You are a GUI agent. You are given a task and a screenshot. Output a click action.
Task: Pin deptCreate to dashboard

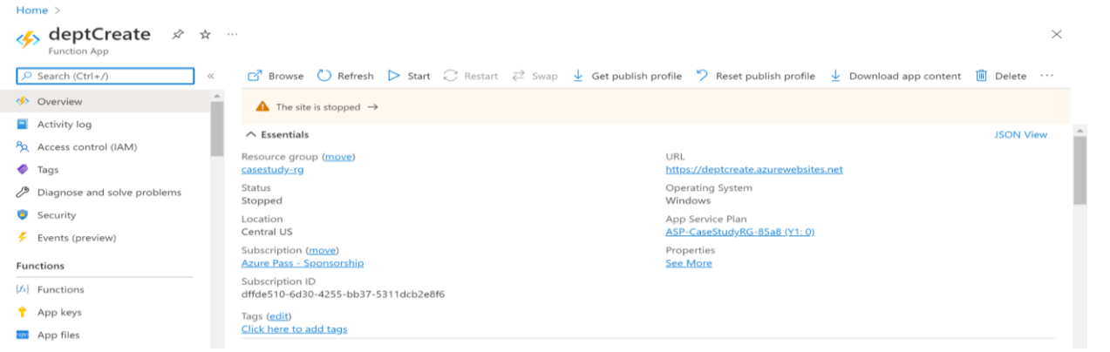(x=178, y=34)
